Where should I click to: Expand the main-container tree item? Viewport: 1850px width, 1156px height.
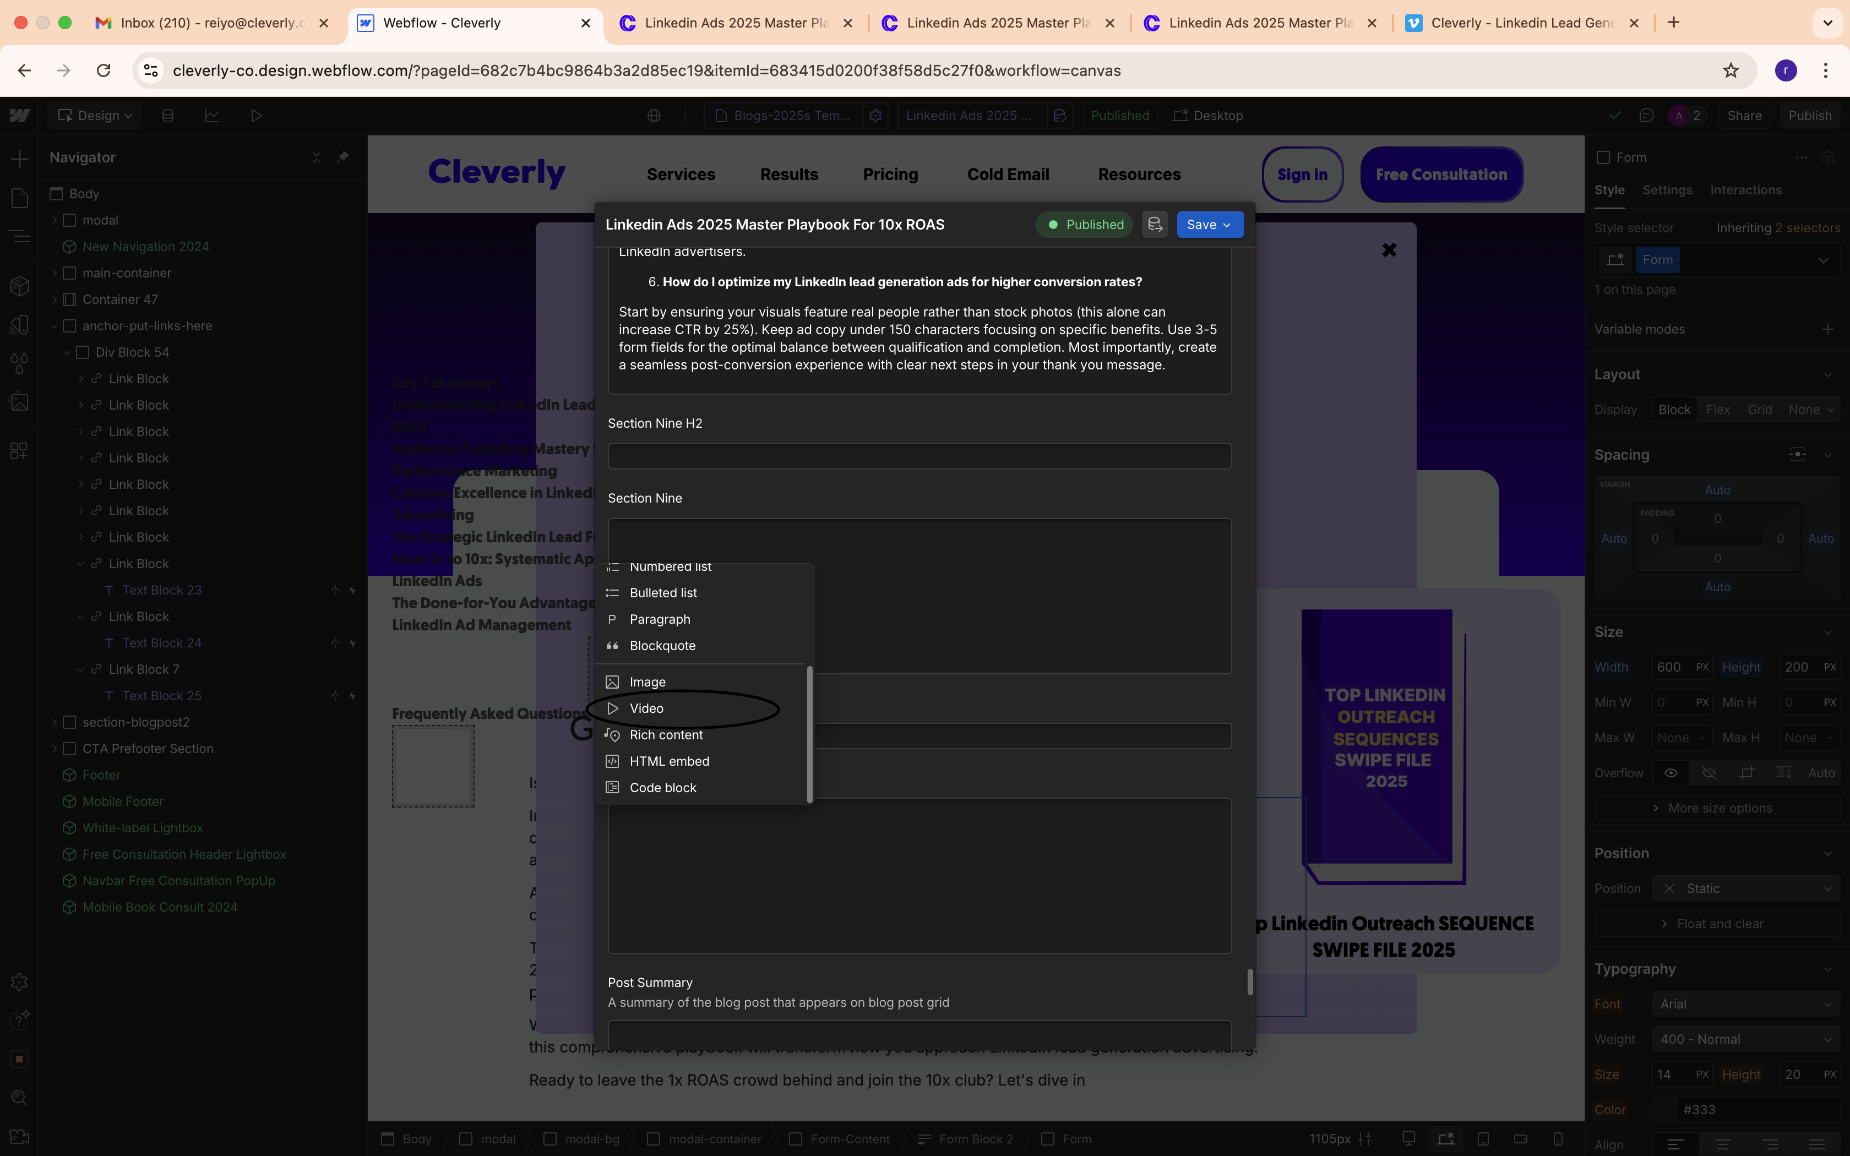pyautogui.click(x=55, y=273)
